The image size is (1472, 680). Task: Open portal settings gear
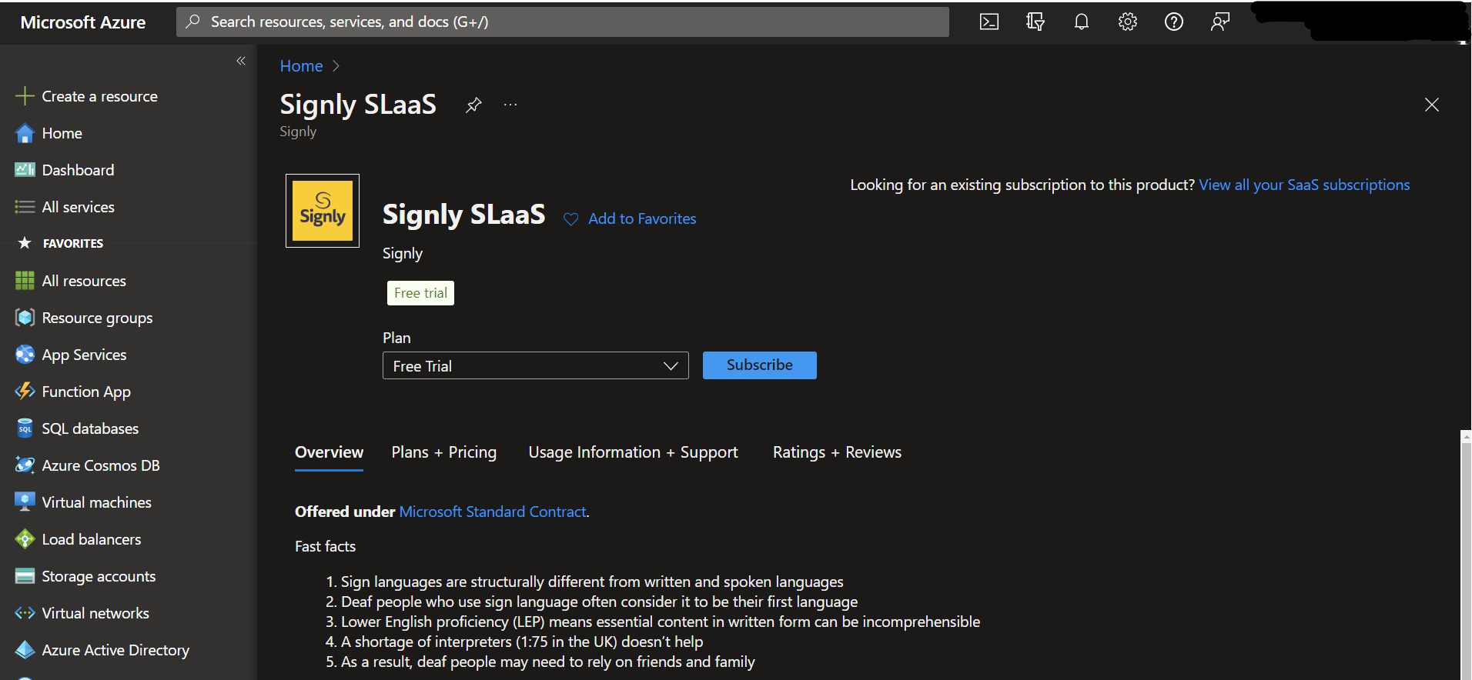(x=1128, y=22)
